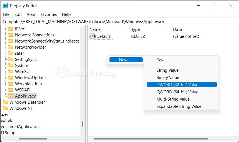
Task: Click the SettingSync folder icon
Action: tap(11, 59)
